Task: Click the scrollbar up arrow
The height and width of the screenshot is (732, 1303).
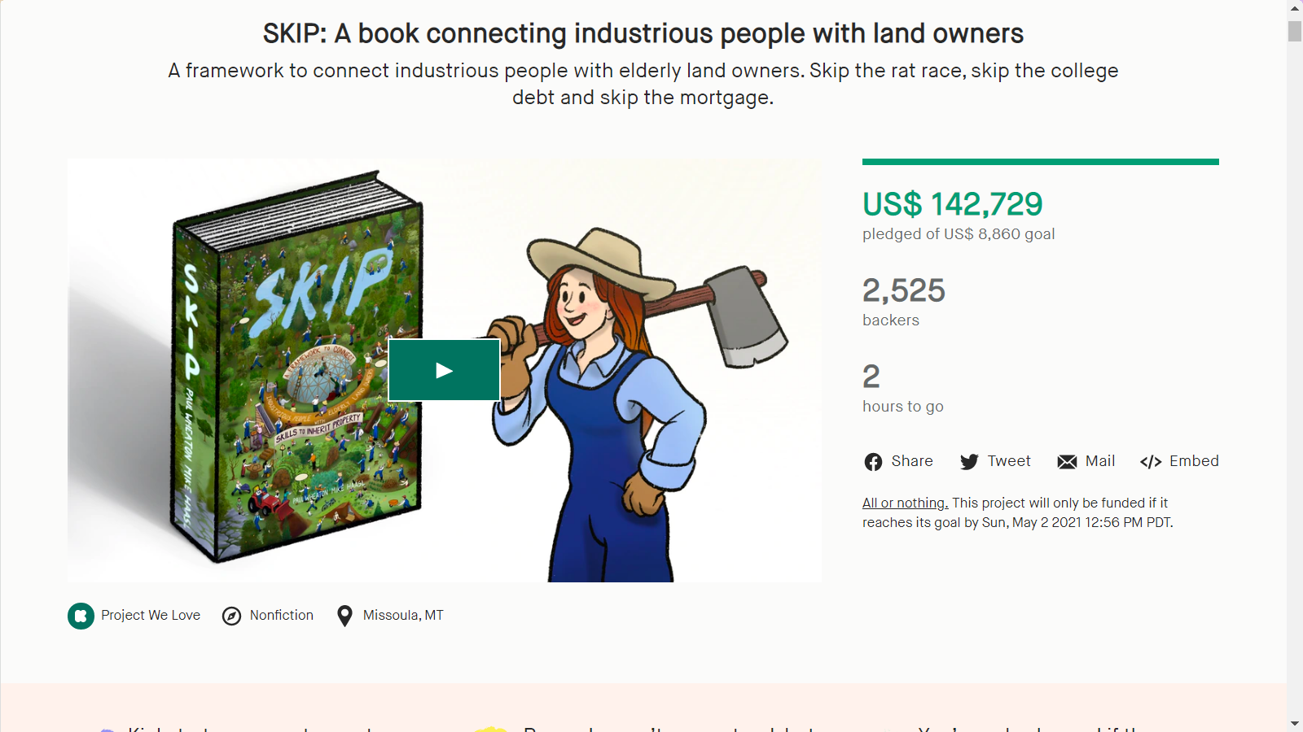Action: [1295, 8]
